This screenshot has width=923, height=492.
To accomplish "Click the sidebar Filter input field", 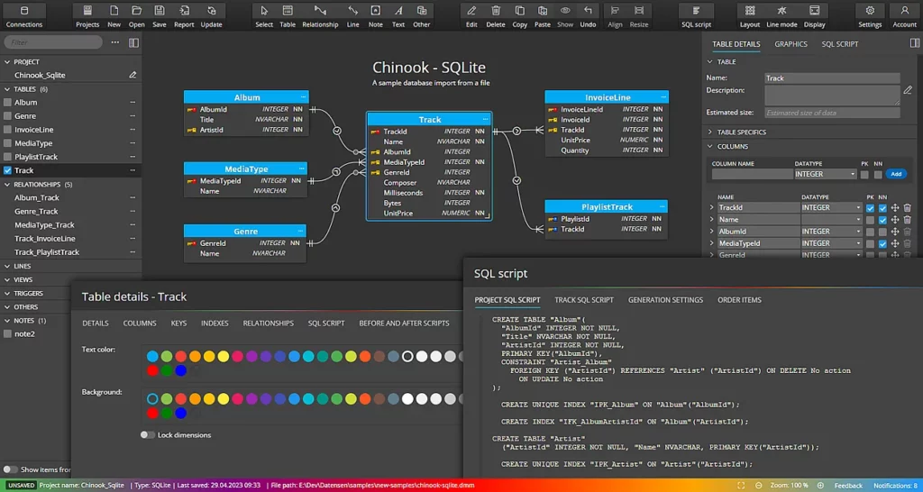I will click(x=53, y=42).
